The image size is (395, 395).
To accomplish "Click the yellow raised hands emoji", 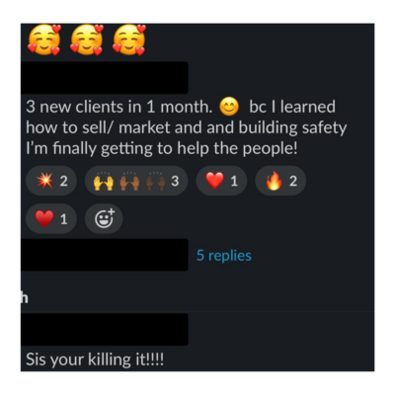I will coord(104,181).
